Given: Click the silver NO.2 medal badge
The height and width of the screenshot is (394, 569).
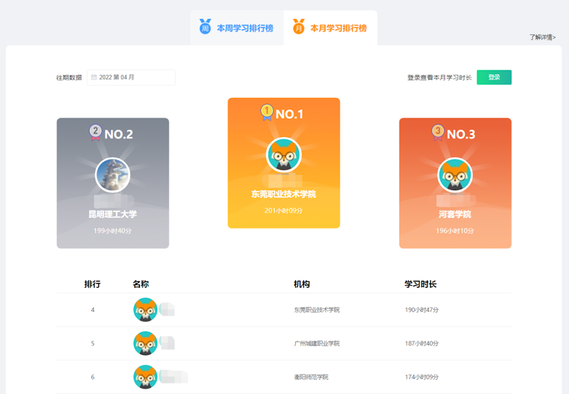Looking at the screenshot, I should (96, 132).
